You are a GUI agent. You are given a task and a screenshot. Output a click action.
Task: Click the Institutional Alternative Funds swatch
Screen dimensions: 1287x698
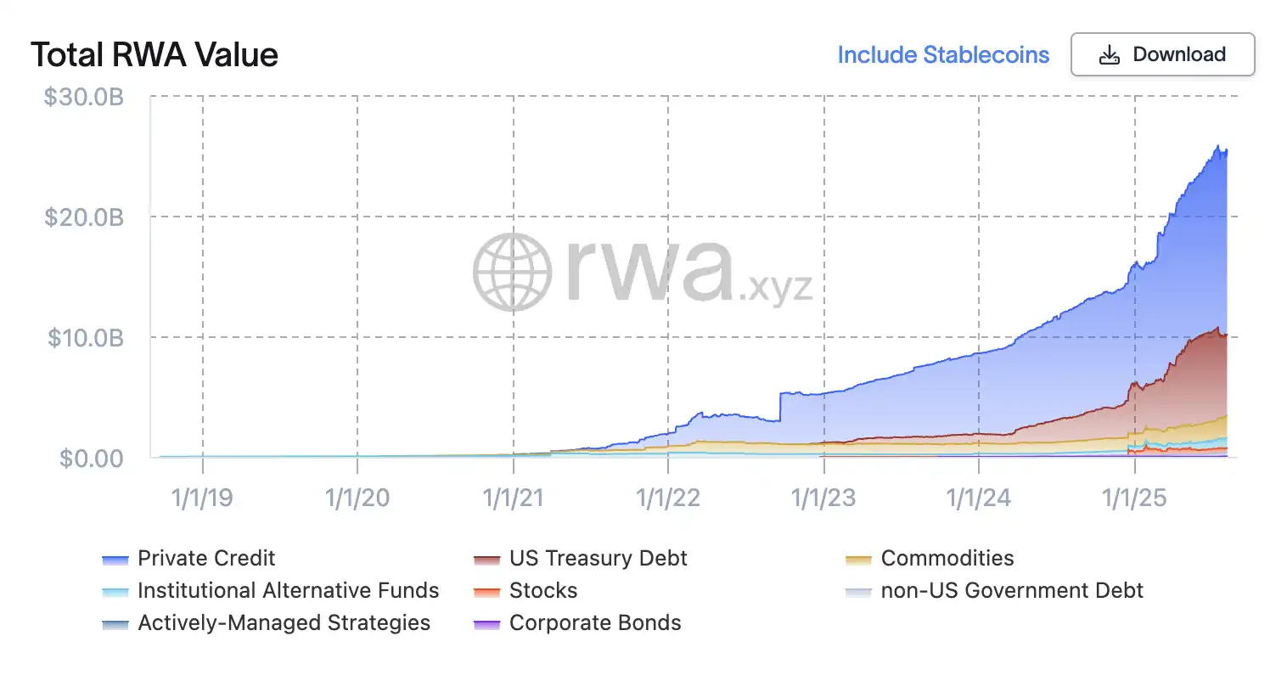point(115,592)
